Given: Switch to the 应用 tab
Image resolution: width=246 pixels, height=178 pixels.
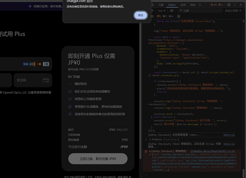Looking at the screenshot, I should pyautogui.click(x=183, y=5).
